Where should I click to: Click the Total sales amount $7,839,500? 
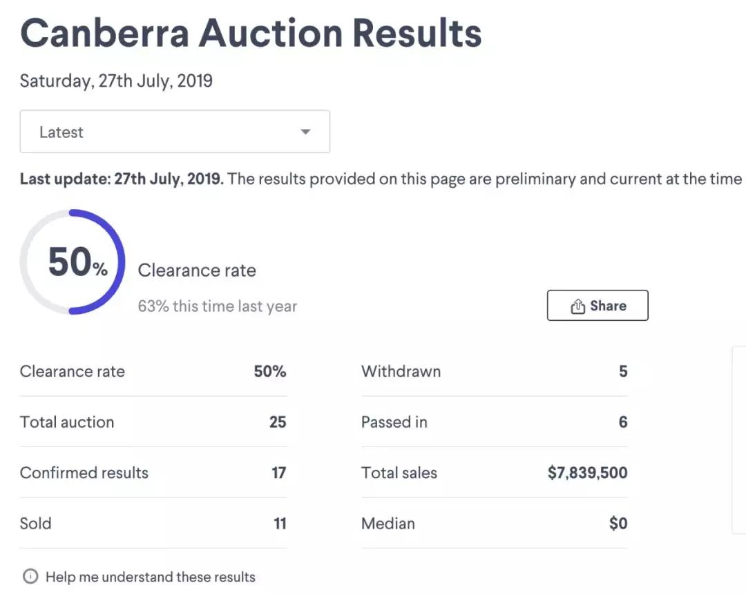point(587,473)
